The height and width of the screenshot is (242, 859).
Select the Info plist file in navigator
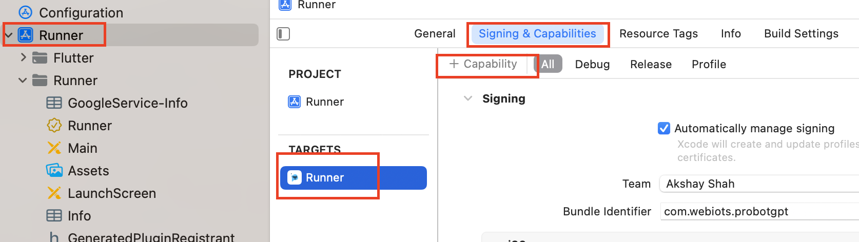coord(79,216)
